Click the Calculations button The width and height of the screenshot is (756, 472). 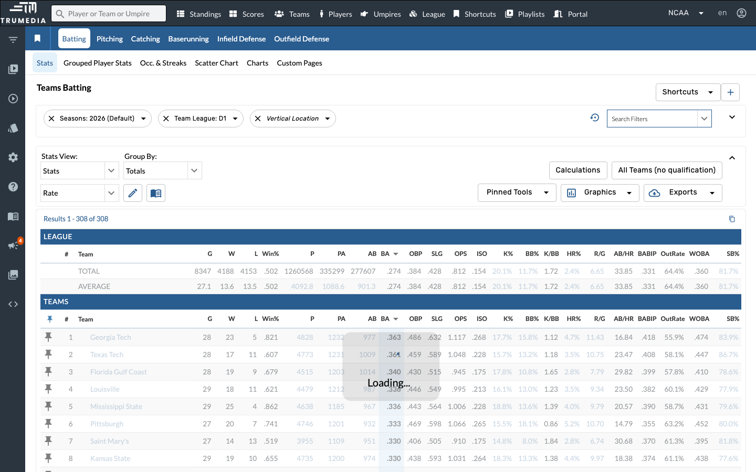point(578,170)
